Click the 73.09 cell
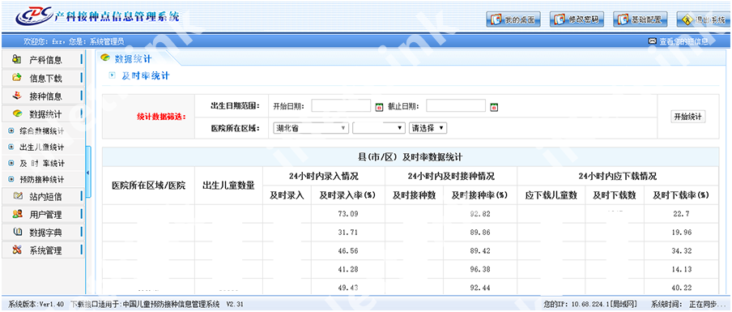This screenshot has width=732, height=312. tap(348, 214)
